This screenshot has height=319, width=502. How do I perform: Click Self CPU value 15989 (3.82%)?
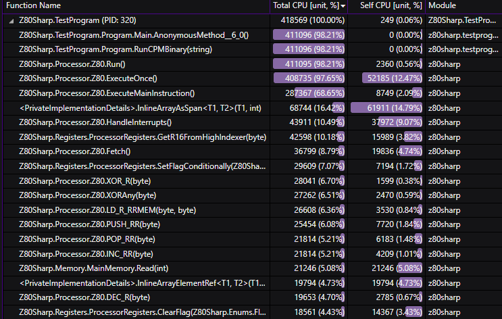click(397, 137)
